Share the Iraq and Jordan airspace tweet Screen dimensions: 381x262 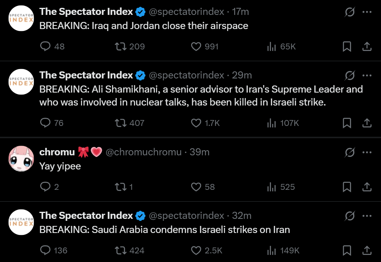pos(367,47)
